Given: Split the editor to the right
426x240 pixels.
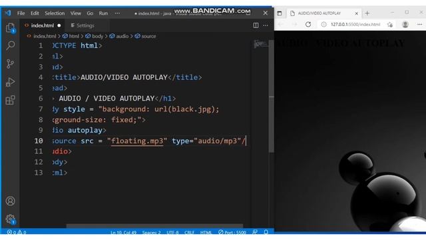Looking at the screenshot, I should [256, 25].
